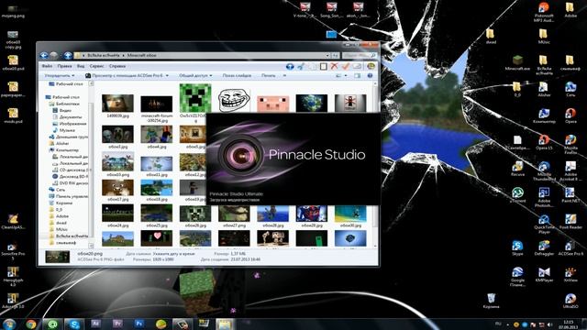Open ACDSee Pro 6 desktop shortcut
The height and width of the screenshot is (330, 587).
570,248
